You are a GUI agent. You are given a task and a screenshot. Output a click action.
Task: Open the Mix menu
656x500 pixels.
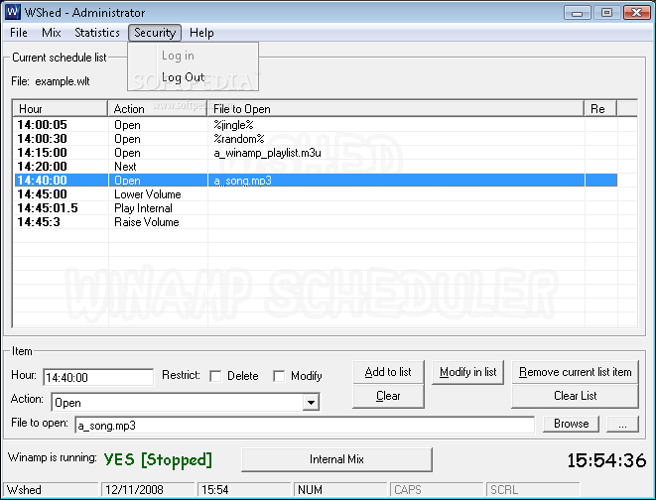point(52,33)
